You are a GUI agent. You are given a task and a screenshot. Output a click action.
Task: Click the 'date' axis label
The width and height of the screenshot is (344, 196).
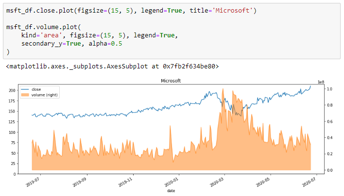pyautogui.click(x=171, y=191)
